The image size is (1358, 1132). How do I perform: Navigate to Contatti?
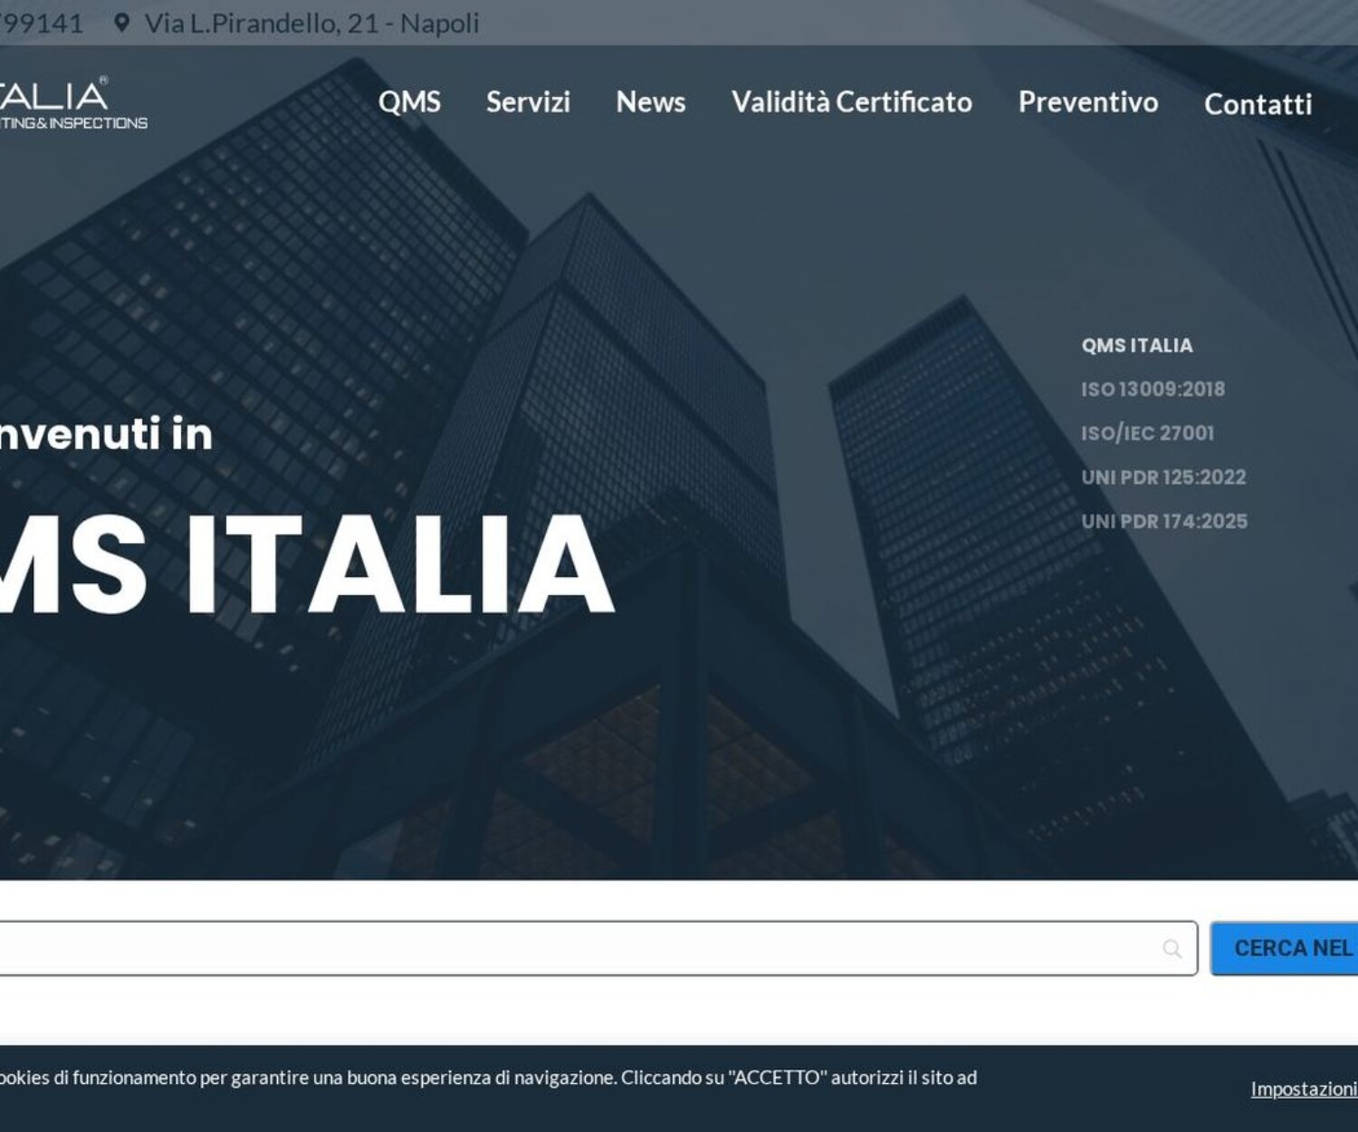[x=1258, y=104]
